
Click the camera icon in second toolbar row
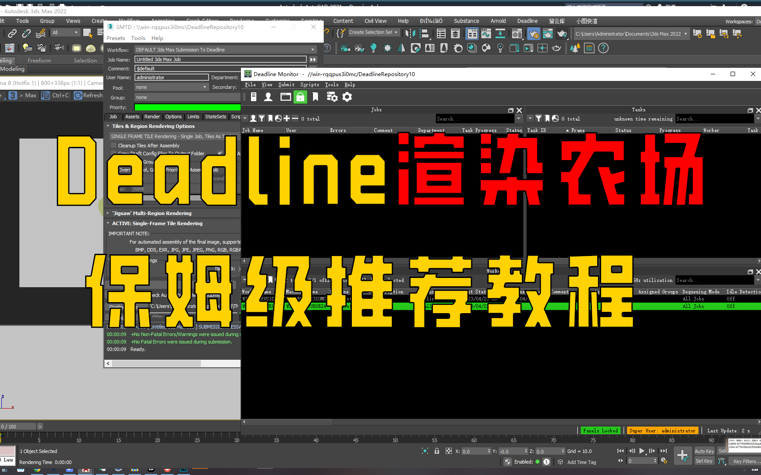click(x=345, y=48)
